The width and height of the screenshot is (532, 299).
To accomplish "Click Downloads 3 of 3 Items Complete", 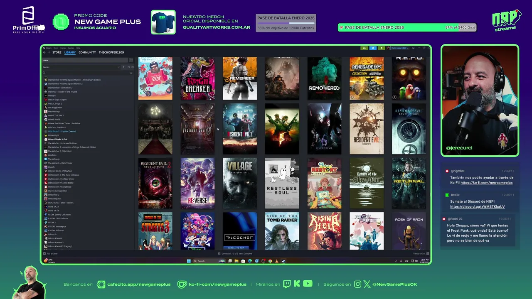I will [x=237, y=253].
